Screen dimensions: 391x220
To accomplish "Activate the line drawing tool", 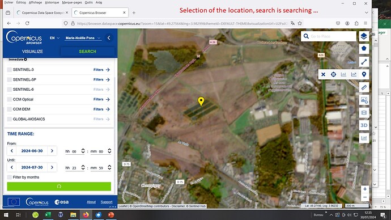I will (364, 62).
